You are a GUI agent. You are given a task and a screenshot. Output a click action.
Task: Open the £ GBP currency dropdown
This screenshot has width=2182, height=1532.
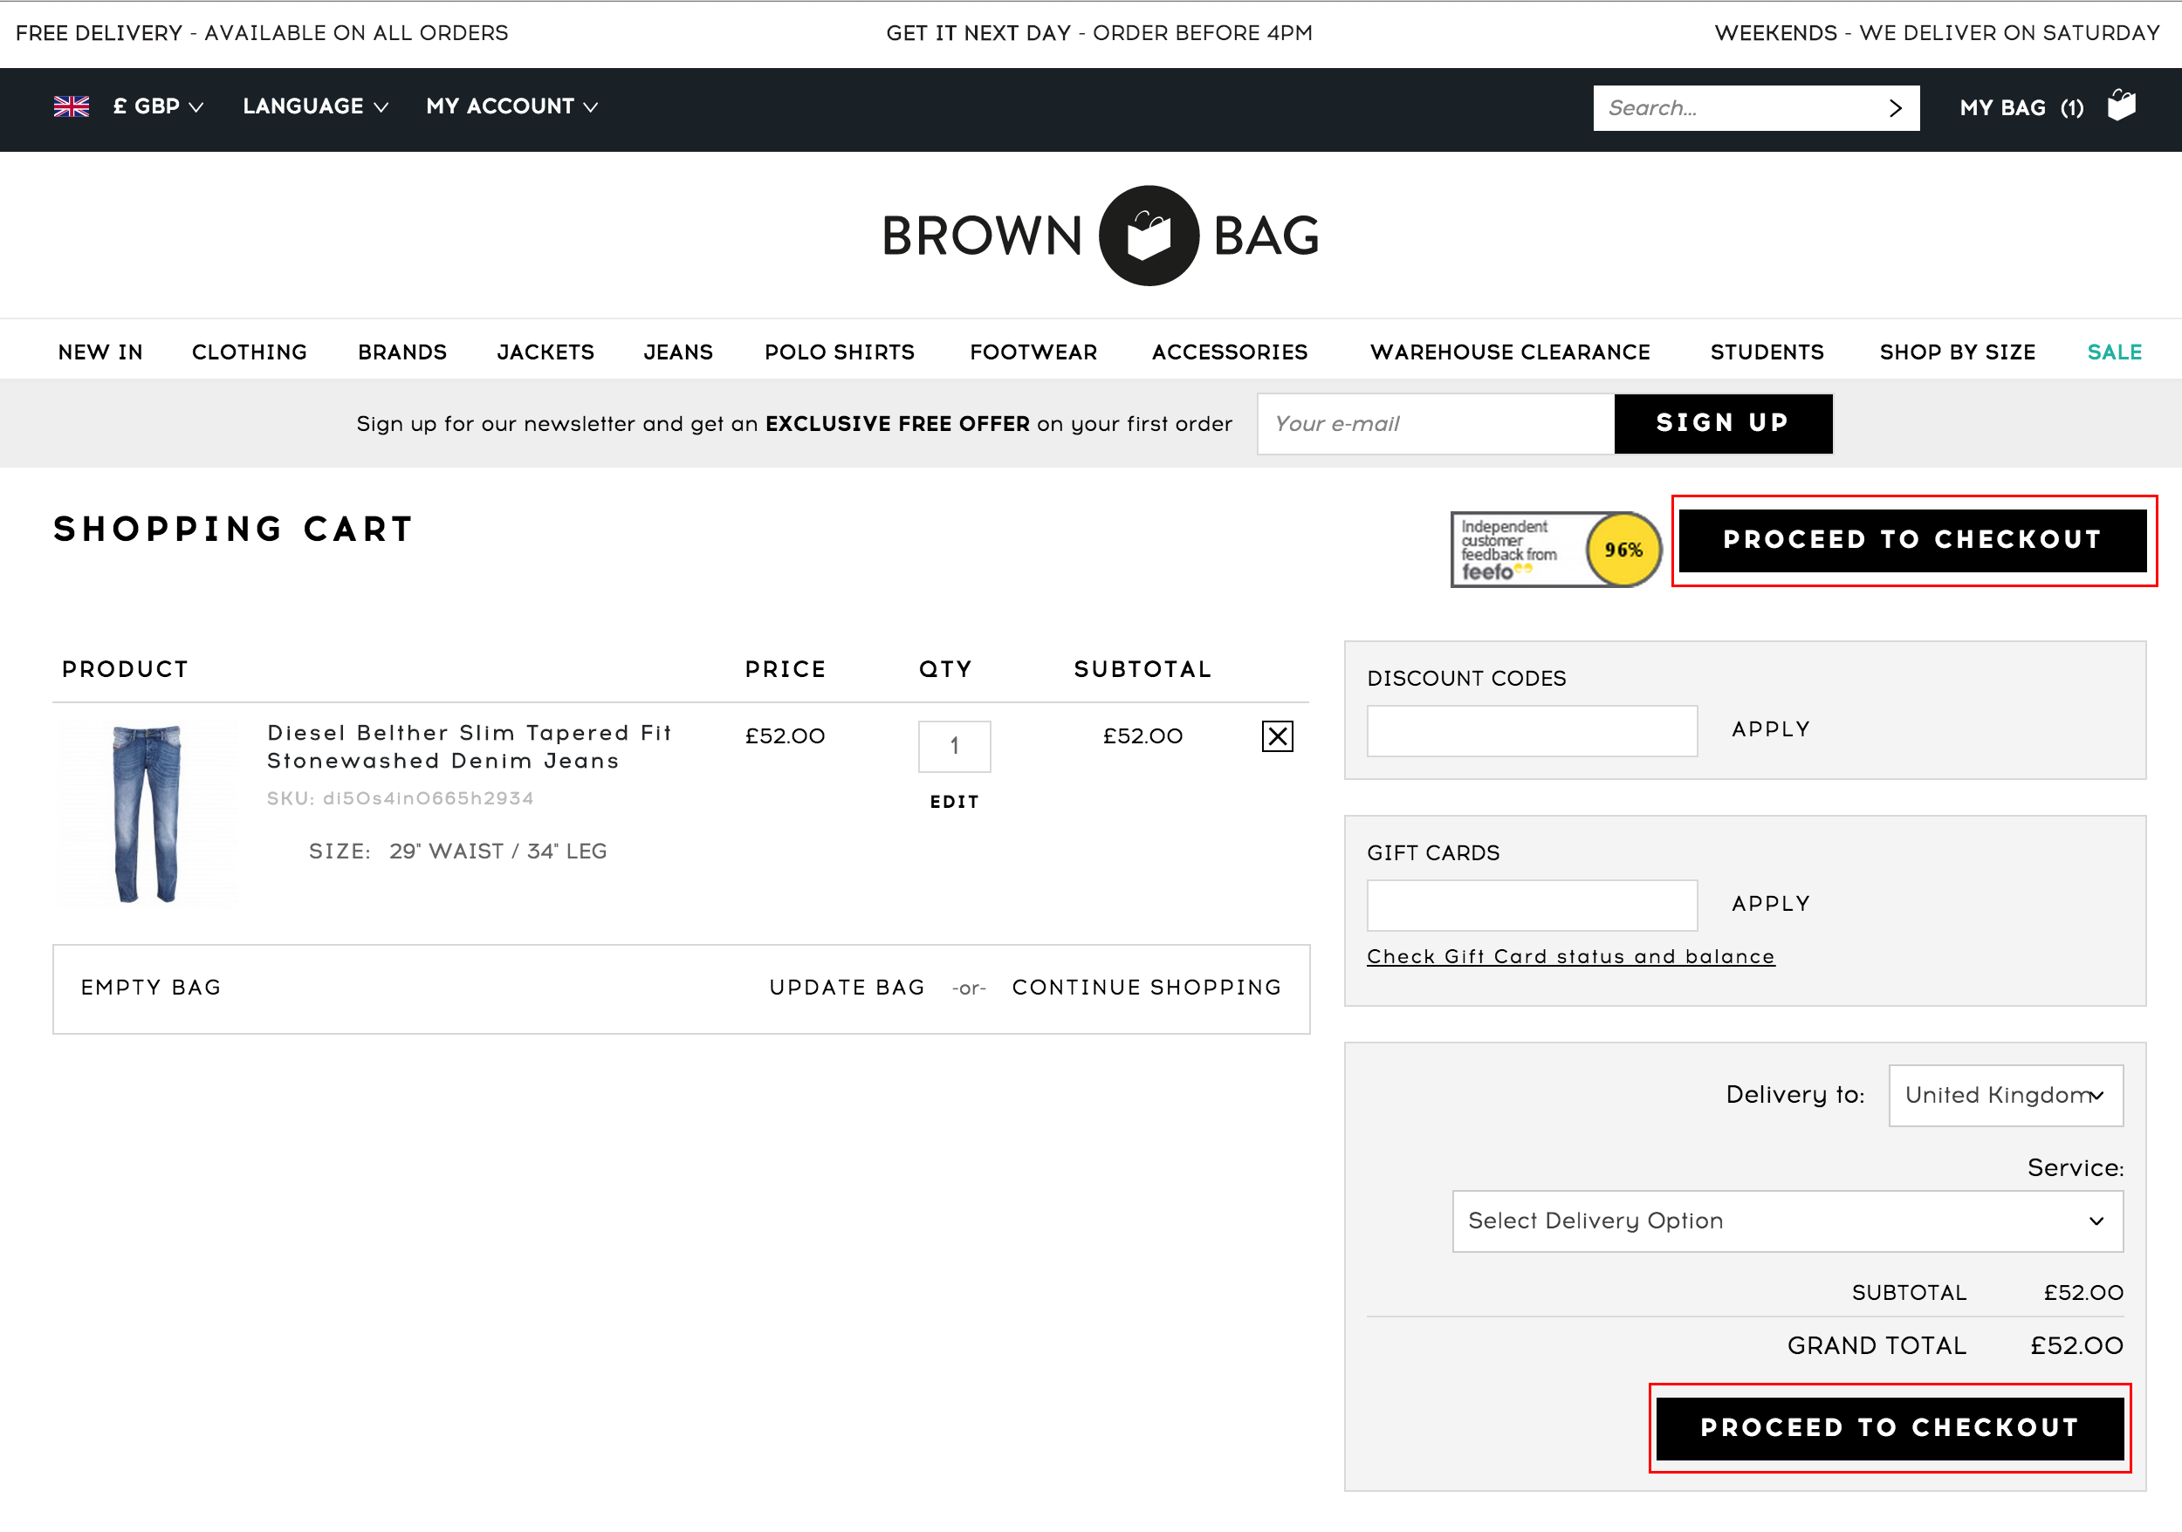click(x=158, y=106)
